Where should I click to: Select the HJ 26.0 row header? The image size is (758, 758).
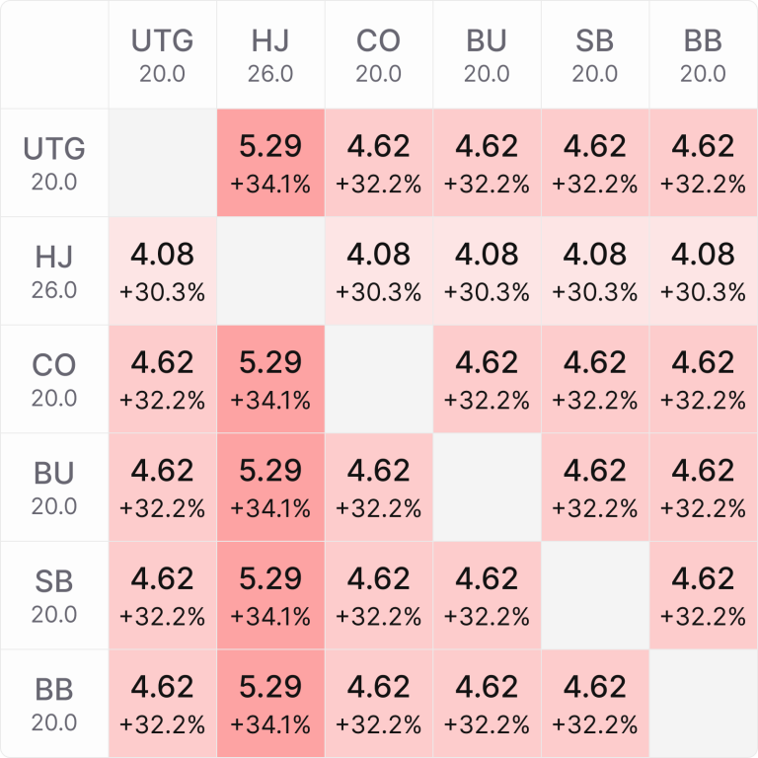point(54,271)
